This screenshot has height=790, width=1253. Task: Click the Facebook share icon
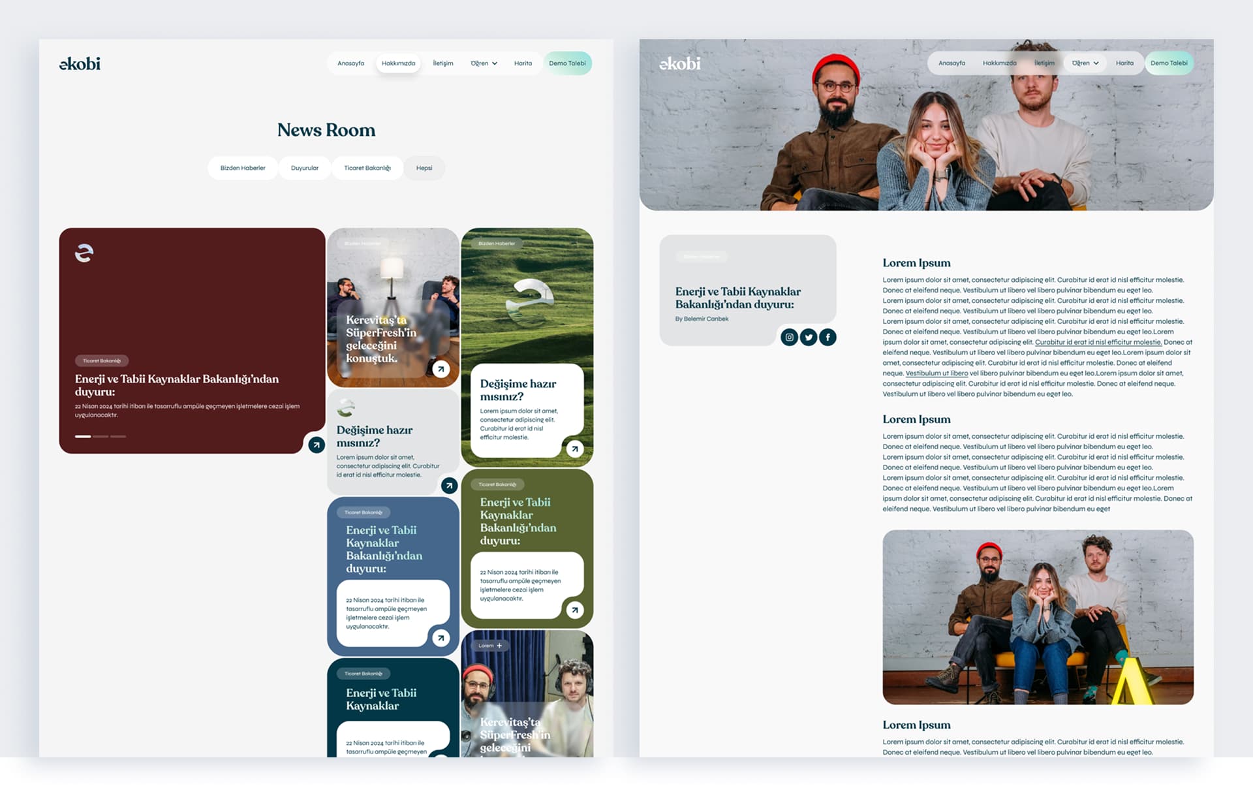(828, 337)
